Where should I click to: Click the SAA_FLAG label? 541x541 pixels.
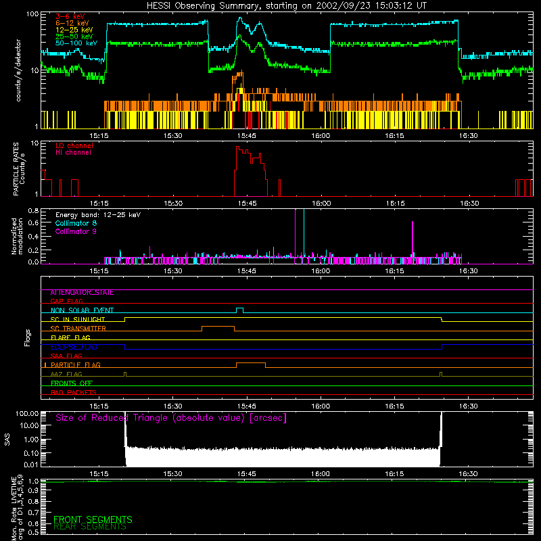pos(66,356)
